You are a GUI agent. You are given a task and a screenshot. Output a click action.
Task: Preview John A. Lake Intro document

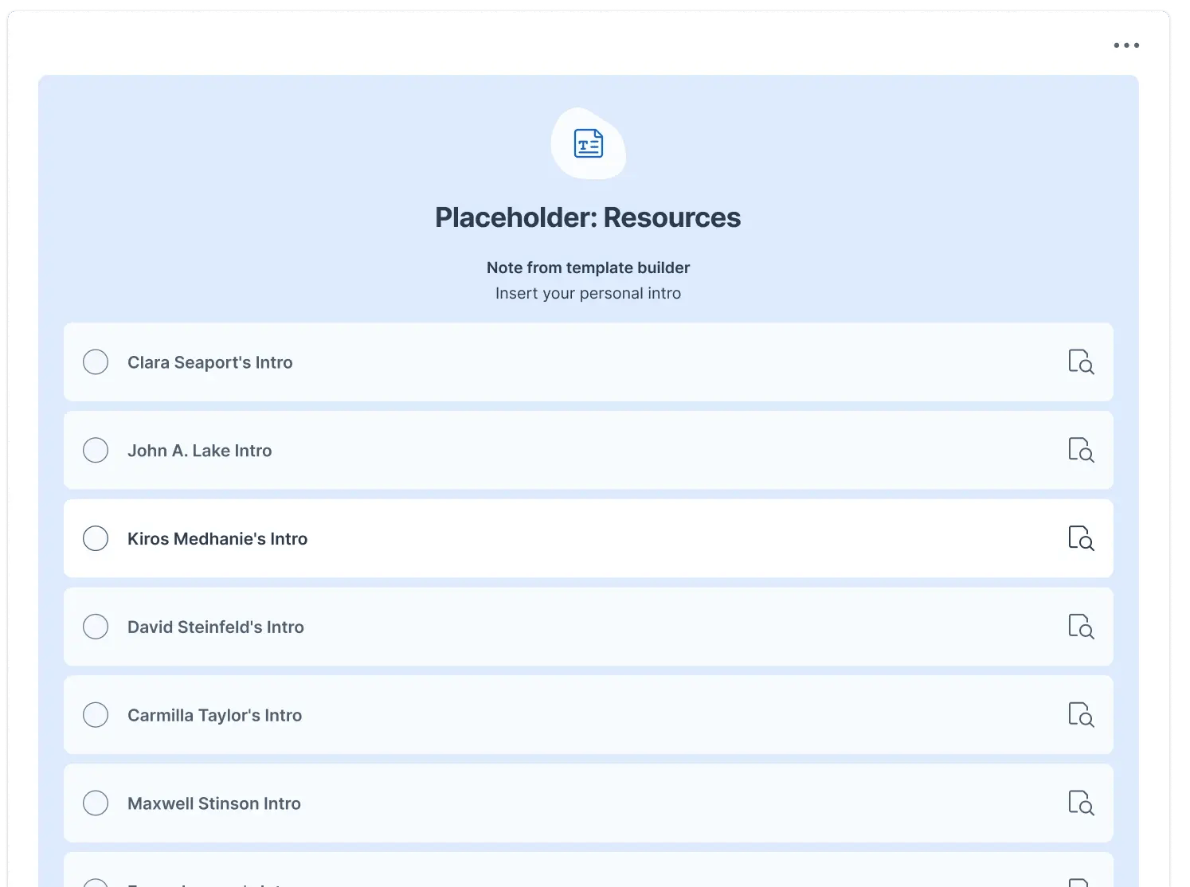(1081, 450)
